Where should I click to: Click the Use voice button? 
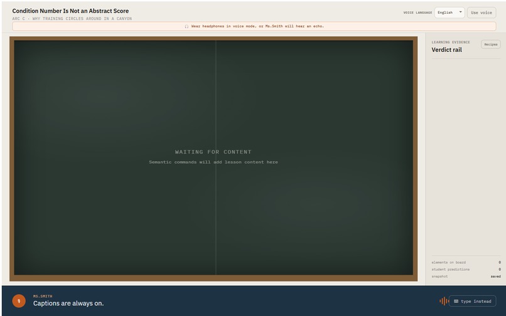481,13
